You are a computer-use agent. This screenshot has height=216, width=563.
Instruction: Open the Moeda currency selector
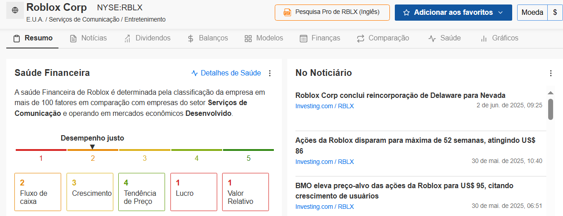tap(532, 13)
